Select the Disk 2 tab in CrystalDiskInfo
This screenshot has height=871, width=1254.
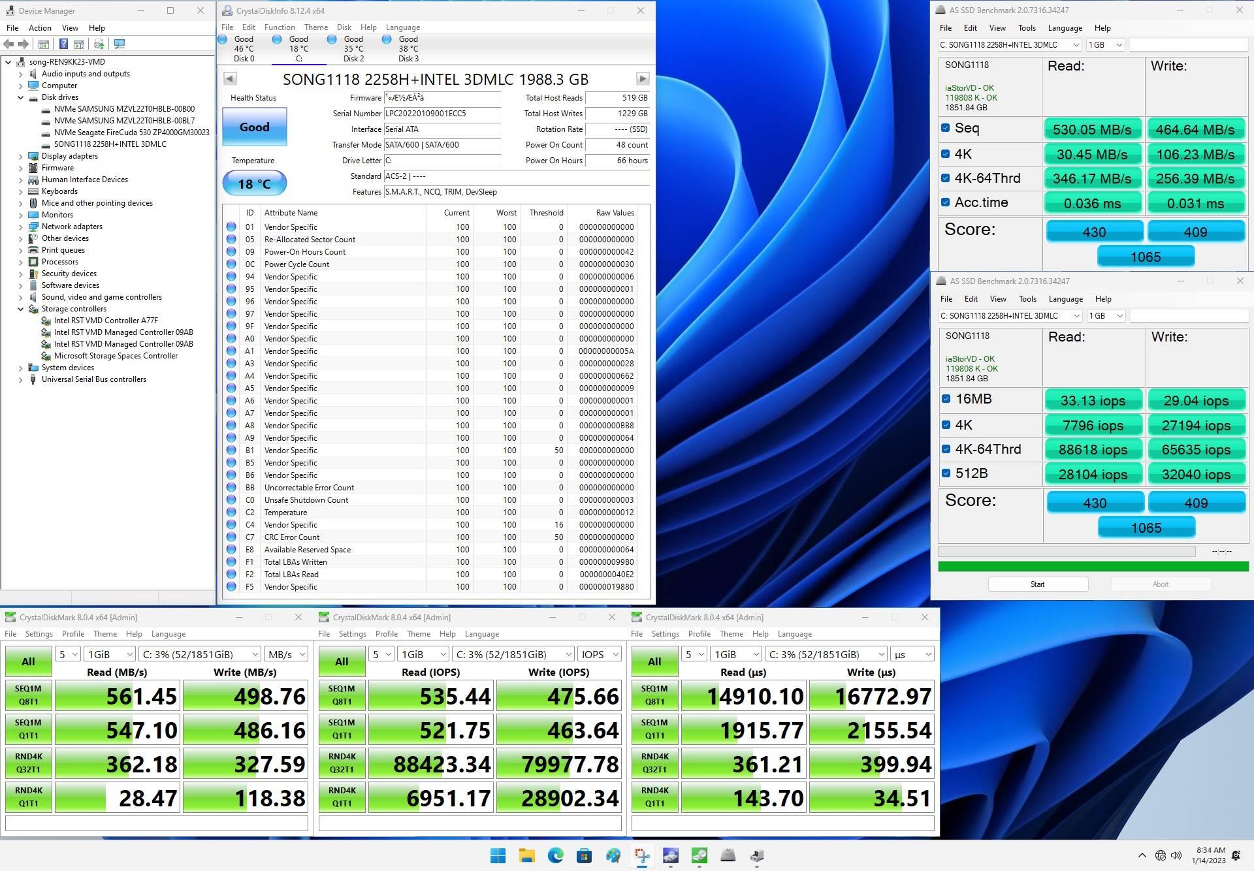tap(353, 48)
